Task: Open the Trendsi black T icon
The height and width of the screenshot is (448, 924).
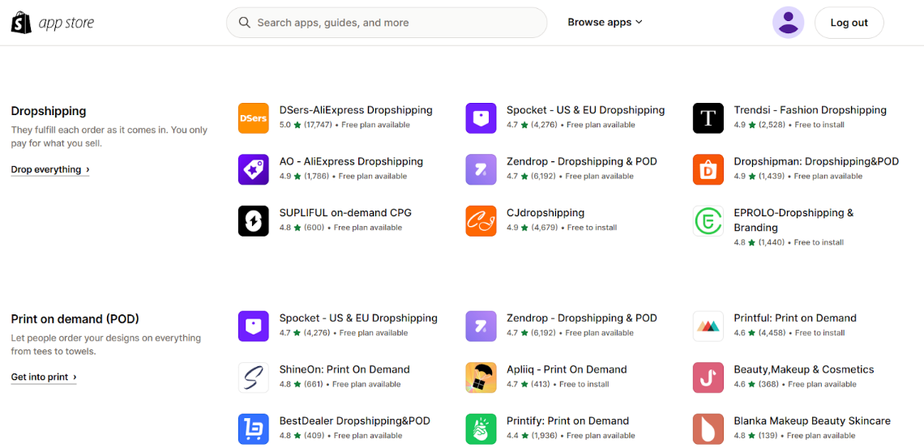Action: (x=708, y=118)
